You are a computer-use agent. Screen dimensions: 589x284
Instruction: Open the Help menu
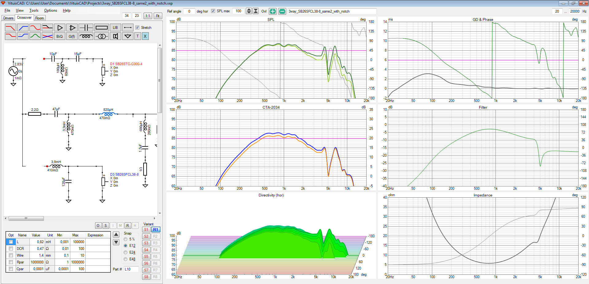pyautogui.click(x=67, y=10)
